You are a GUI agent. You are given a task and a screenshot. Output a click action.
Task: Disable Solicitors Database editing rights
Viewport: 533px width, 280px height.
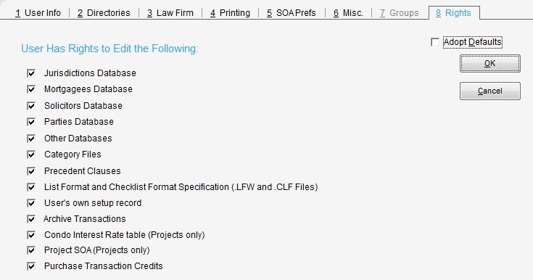point(31,106)
